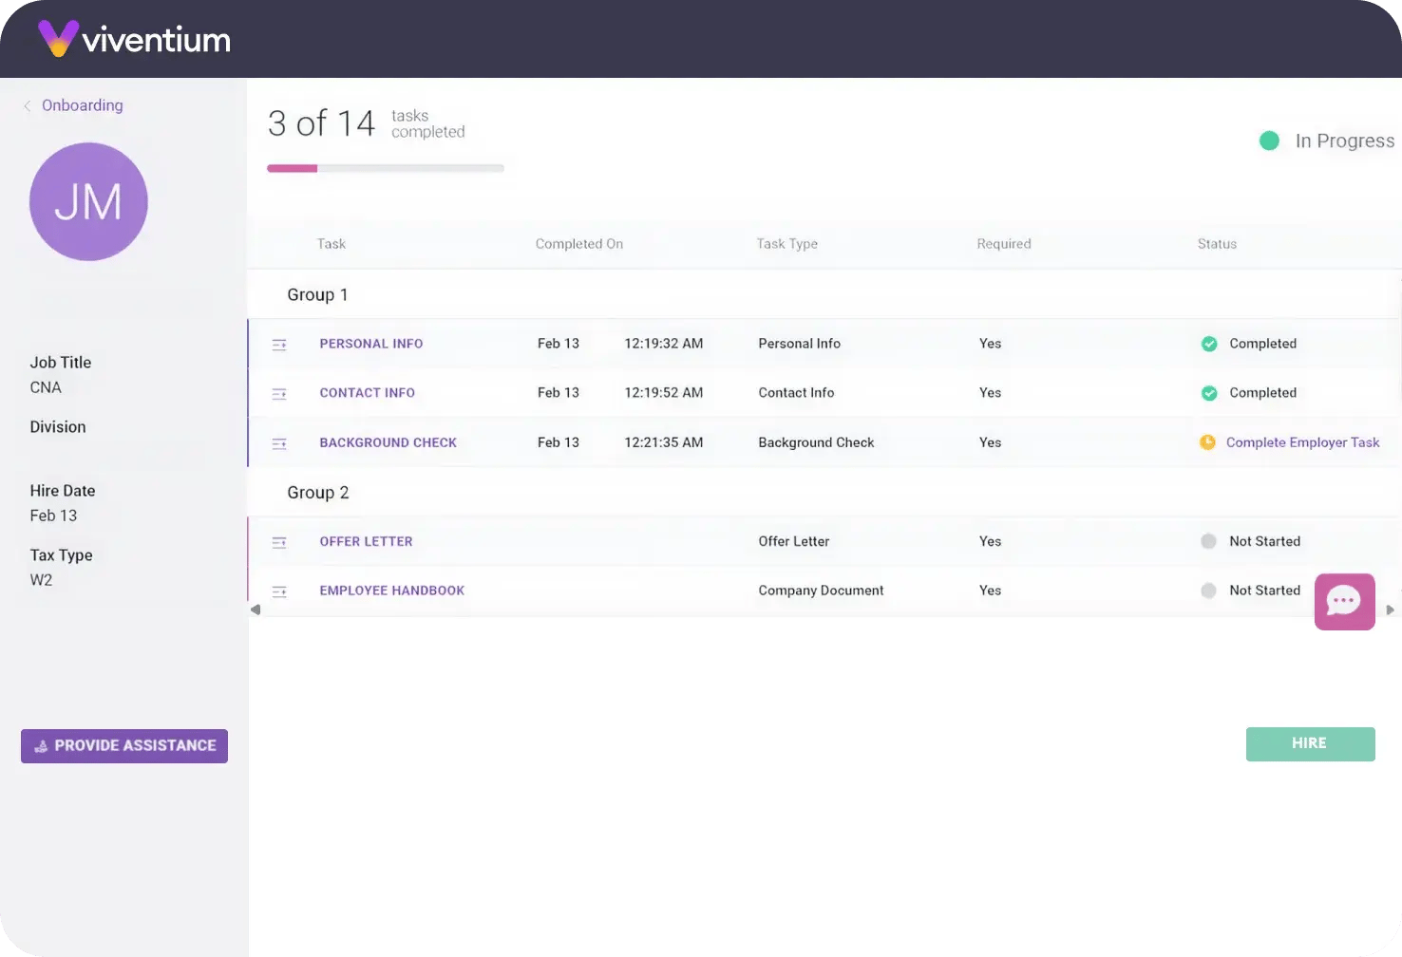1402x957 pixels.
Task: Click the Viventium logo in header
Action: pos(134,39)
